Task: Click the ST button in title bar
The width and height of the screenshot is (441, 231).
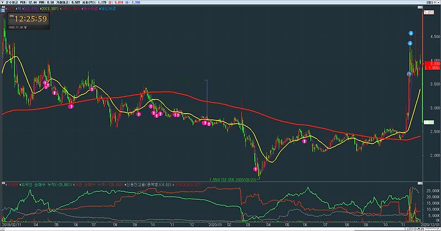Action: [x=429, y=2]
